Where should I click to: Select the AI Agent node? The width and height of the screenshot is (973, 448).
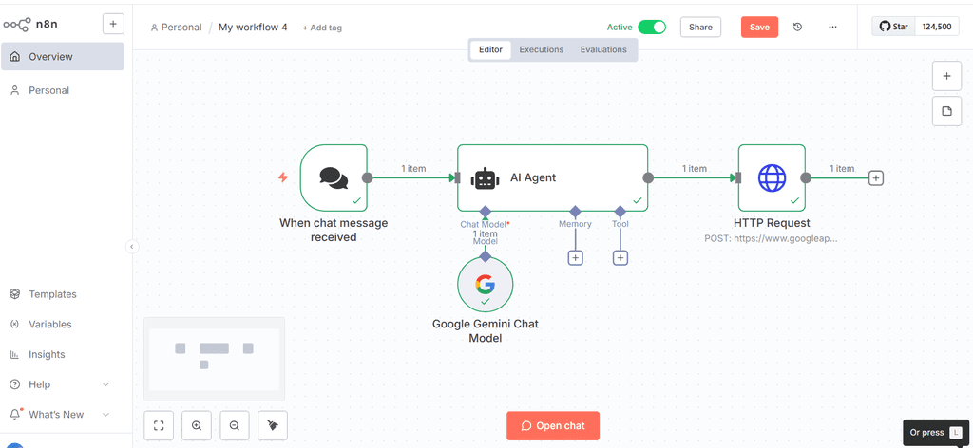(552, 177)
